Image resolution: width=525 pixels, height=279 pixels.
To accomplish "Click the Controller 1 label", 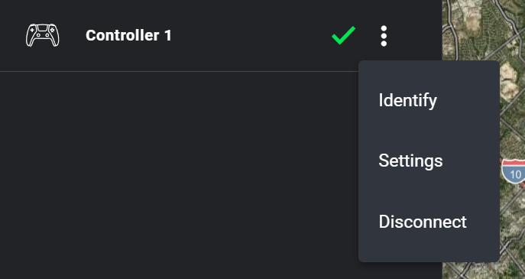I will [128, 35].
